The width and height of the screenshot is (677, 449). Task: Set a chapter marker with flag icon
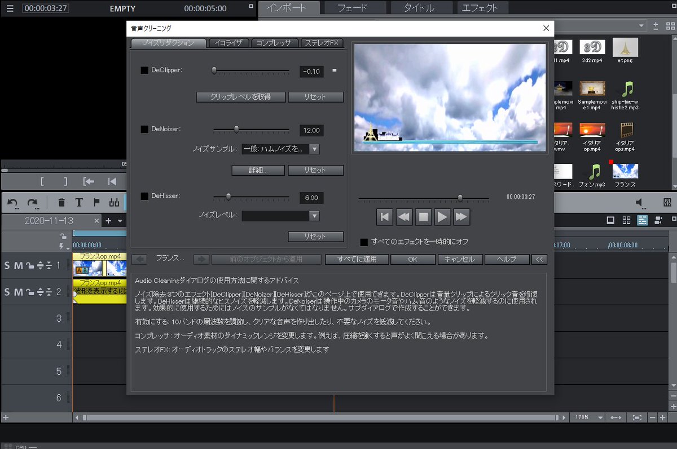(x=96, y=203)
